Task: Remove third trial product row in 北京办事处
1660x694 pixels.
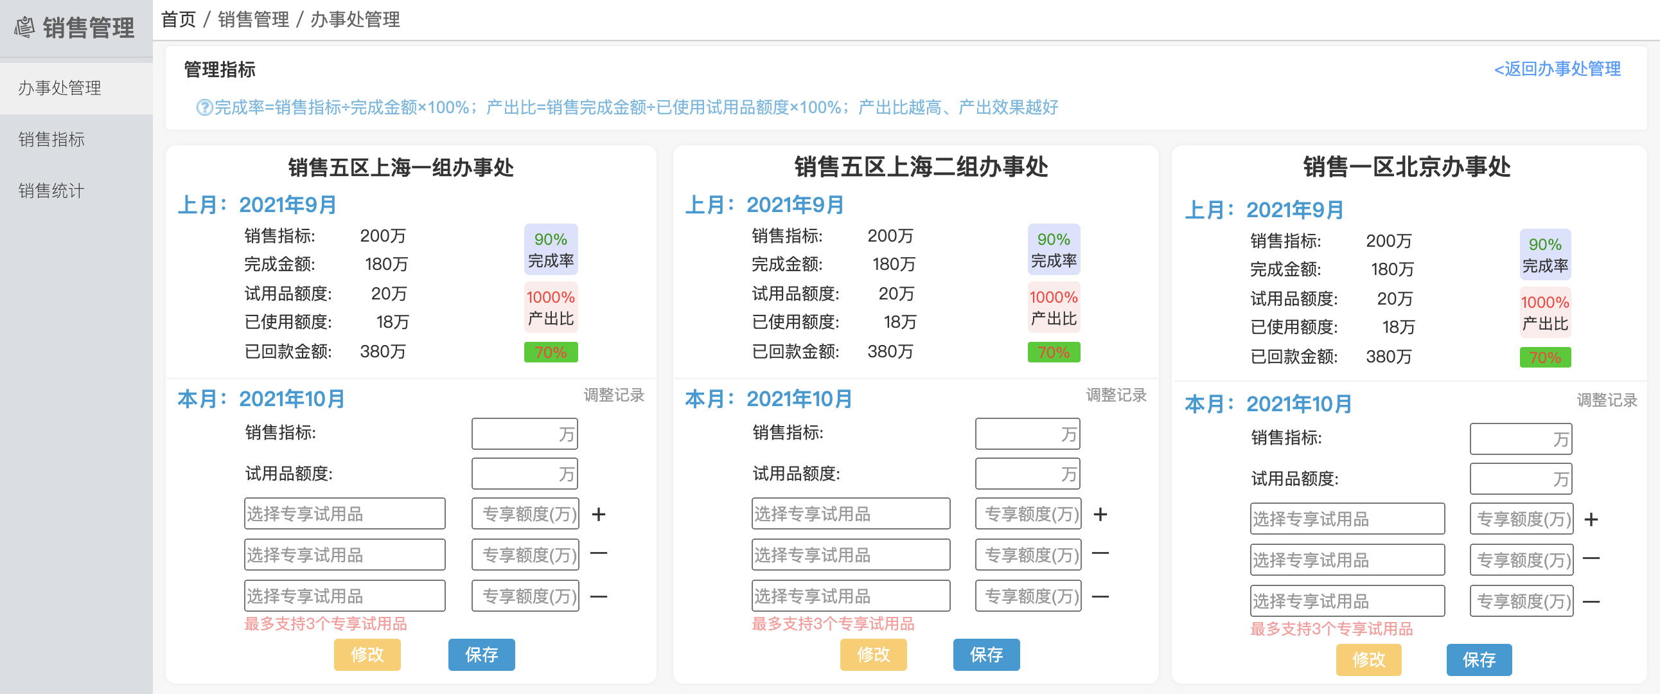Action: (x=1591, y=602)
